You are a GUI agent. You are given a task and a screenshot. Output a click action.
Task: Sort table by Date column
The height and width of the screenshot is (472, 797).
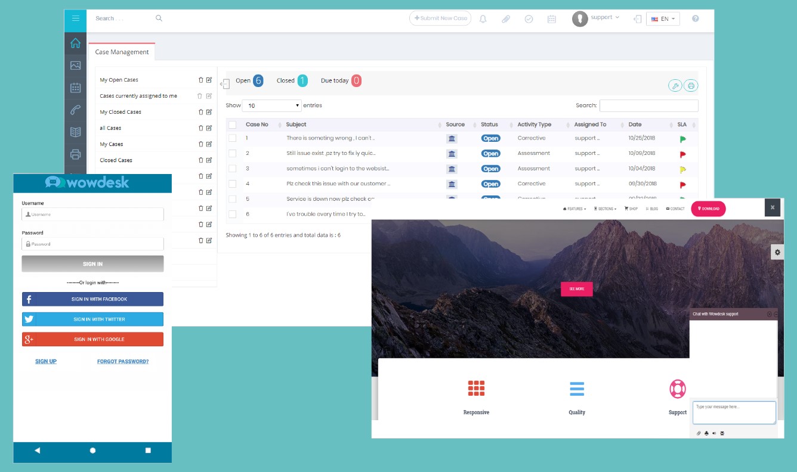tap(635, 125)
